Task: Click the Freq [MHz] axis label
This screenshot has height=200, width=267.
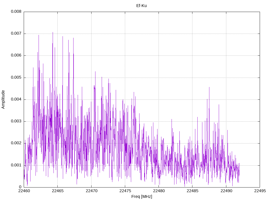Action: (142, 196)
